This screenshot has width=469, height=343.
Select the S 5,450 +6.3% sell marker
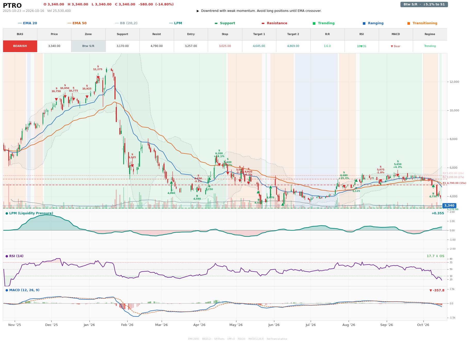398,175
